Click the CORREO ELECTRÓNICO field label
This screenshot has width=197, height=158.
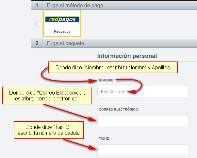(x=119, y=109)
